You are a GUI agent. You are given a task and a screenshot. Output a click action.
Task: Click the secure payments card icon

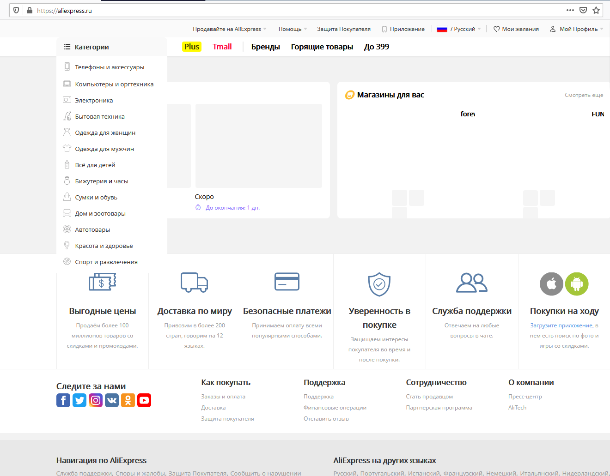(x=287, y=282)
